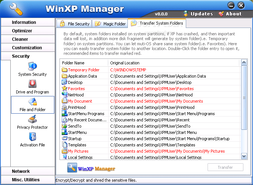Screen dimensions: 253x185
Task: Switch to the File Security tab
Action: point(74,24)
